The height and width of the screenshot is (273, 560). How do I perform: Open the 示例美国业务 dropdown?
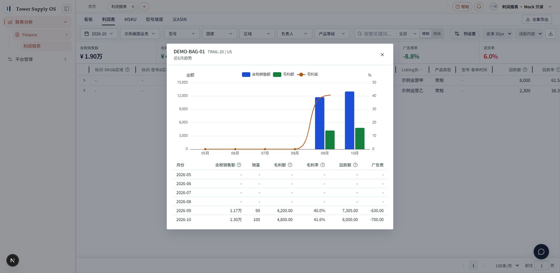[140, 34]
